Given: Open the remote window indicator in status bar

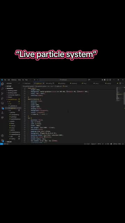Looking at the screenshot, I should click(1, 144).
